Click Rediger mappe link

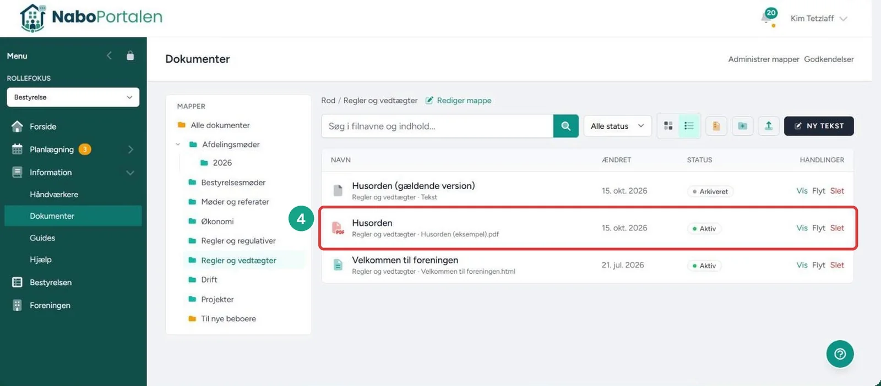click(458, 101)
